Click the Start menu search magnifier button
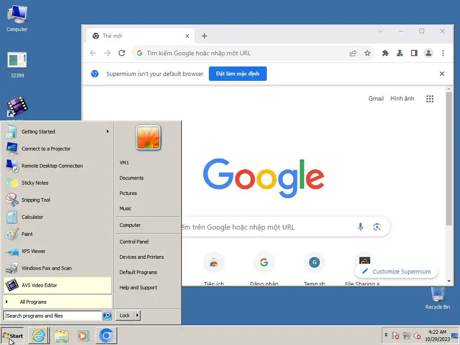The width and height of the screenshot is (460, 345). (x=107, y=316)
